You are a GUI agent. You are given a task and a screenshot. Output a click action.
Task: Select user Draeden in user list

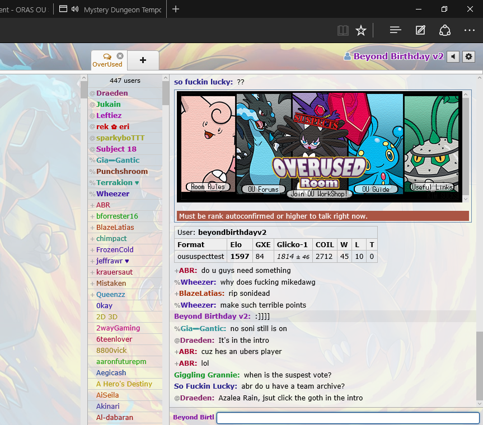tap(112, 93)
